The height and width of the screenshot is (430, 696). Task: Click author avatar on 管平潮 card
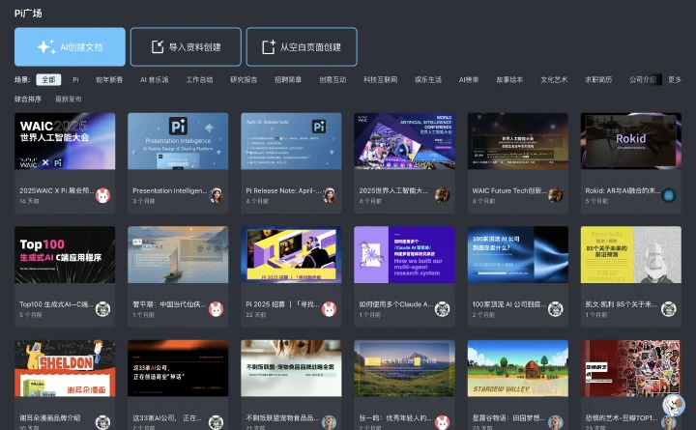[217, 309]
